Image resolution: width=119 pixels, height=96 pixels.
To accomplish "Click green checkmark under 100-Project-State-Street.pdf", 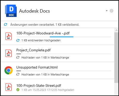I will 18,90.
